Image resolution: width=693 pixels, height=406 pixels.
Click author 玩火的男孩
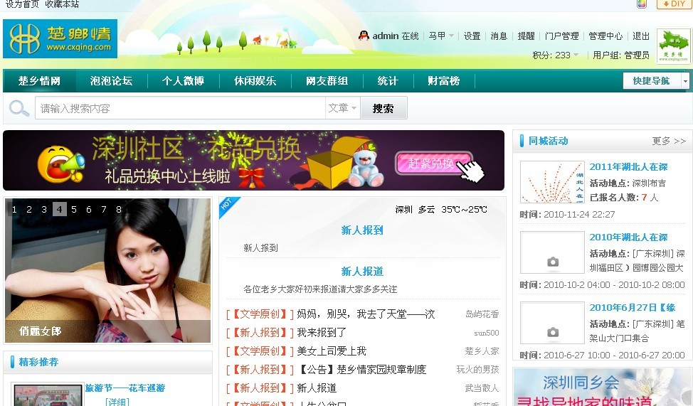(x=477, y=369)
